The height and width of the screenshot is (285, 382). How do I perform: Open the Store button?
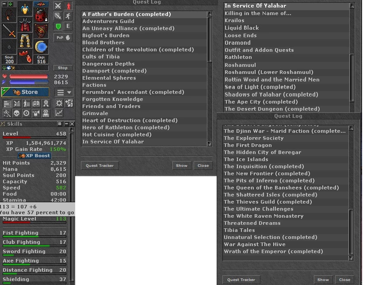(25, 92)
